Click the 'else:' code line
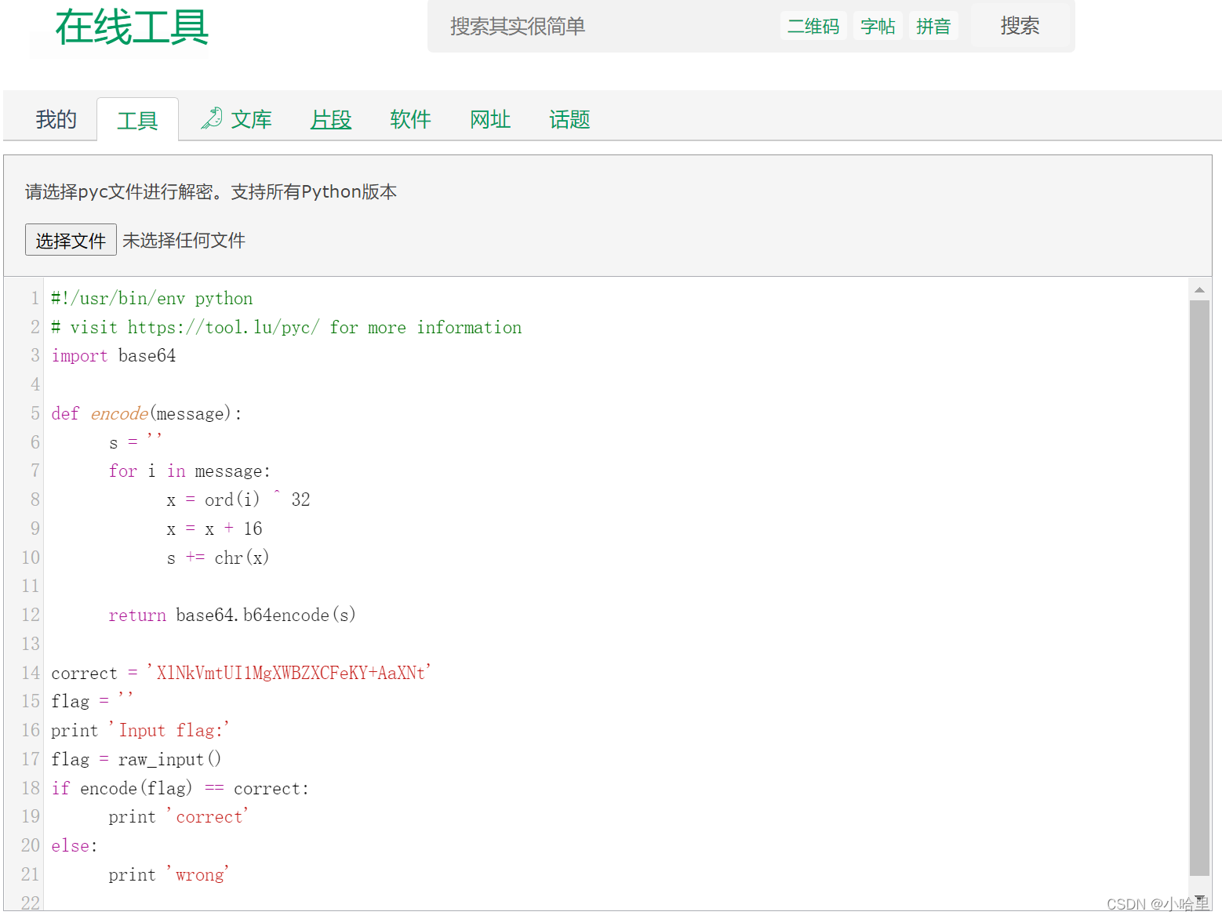The image size is (1222, 919). coord(75,846)
